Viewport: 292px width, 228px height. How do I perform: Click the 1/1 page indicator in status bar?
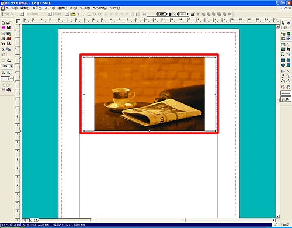[276, 224]
